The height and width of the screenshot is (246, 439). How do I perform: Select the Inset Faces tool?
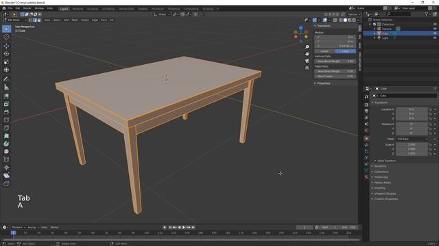(x=6, y=104)
